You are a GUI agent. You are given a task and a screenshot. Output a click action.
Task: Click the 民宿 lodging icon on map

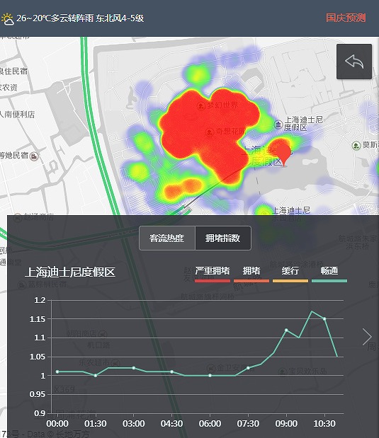(x=34, y=156)
